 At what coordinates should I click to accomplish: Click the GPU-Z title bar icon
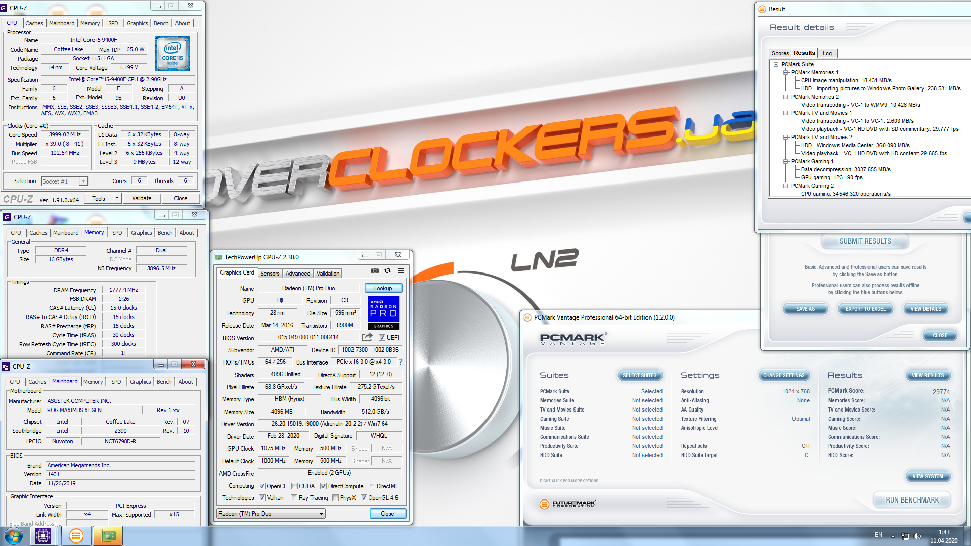tap(218, 257)
